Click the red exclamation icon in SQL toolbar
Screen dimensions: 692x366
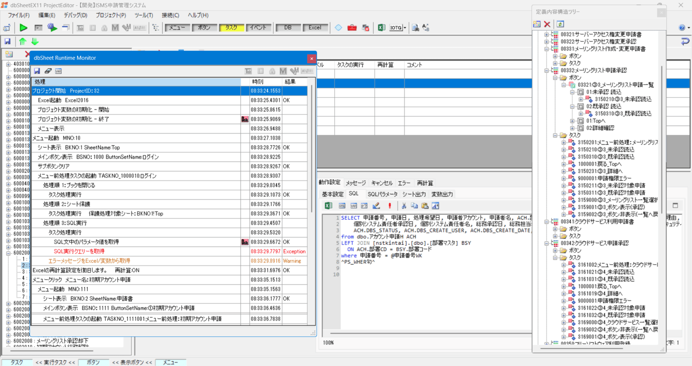(x=389, y=206)
